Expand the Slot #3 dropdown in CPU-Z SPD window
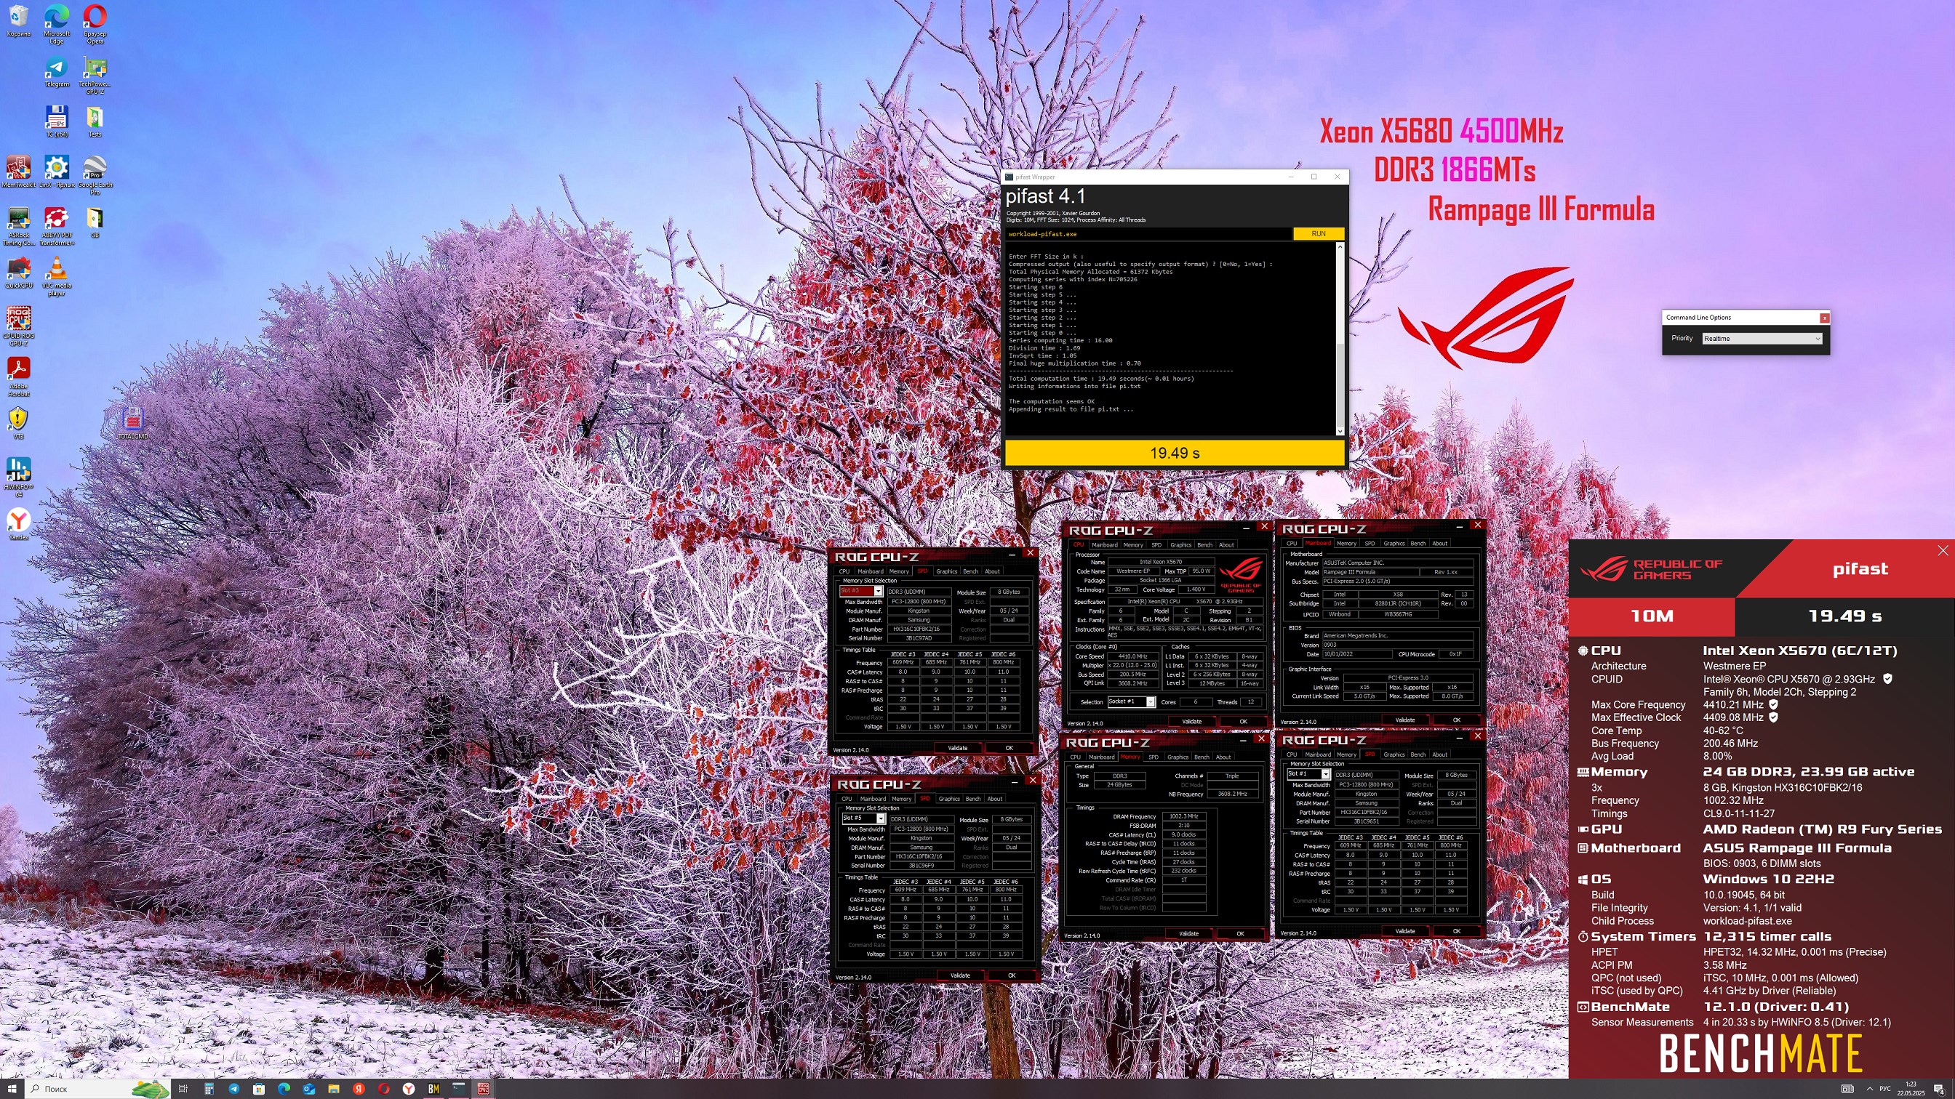The width and height of the screenshot is (1955, 1099). pos(878,591)
